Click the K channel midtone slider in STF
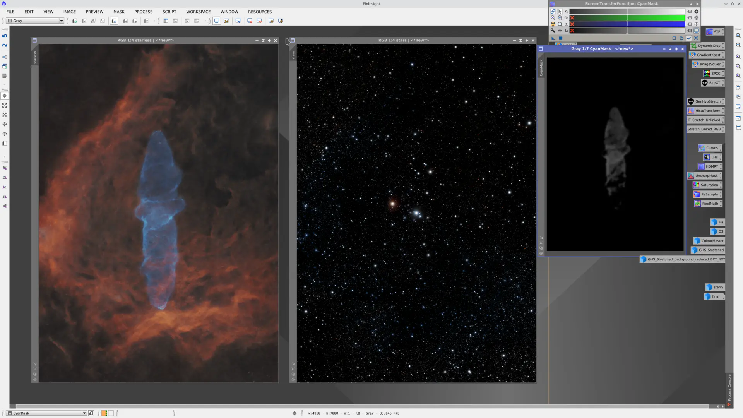743x418 pixels. coord(627,11)
